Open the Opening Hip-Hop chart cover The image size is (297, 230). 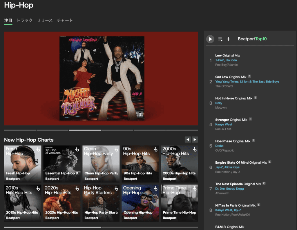pyautogui.click(x=140, y=203)
